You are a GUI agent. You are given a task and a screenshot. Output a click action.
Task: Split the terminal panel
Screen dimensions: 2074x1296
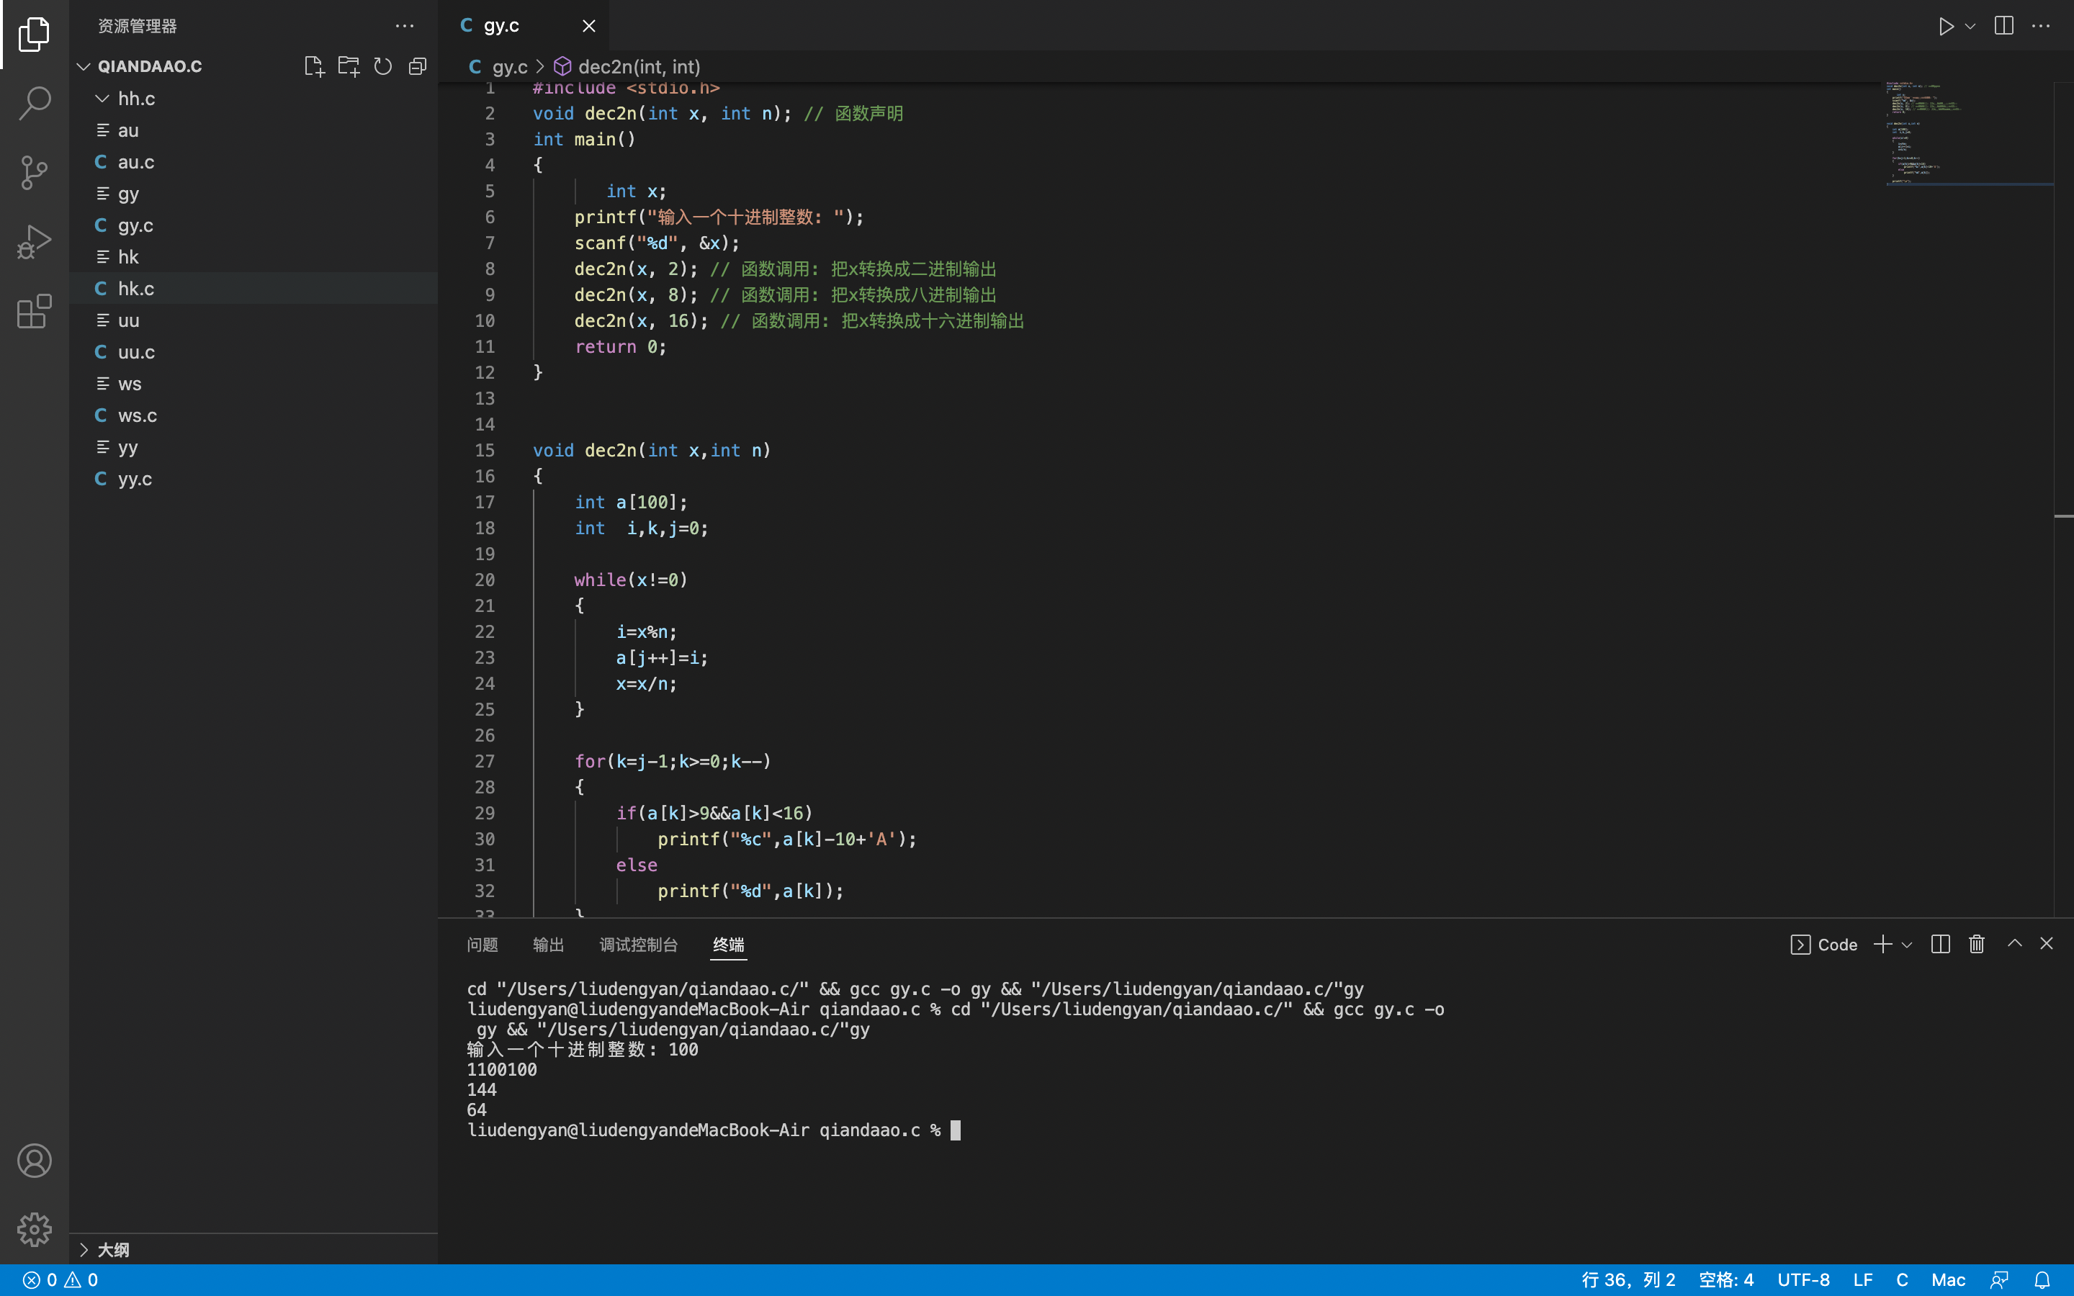(1940, 944)
